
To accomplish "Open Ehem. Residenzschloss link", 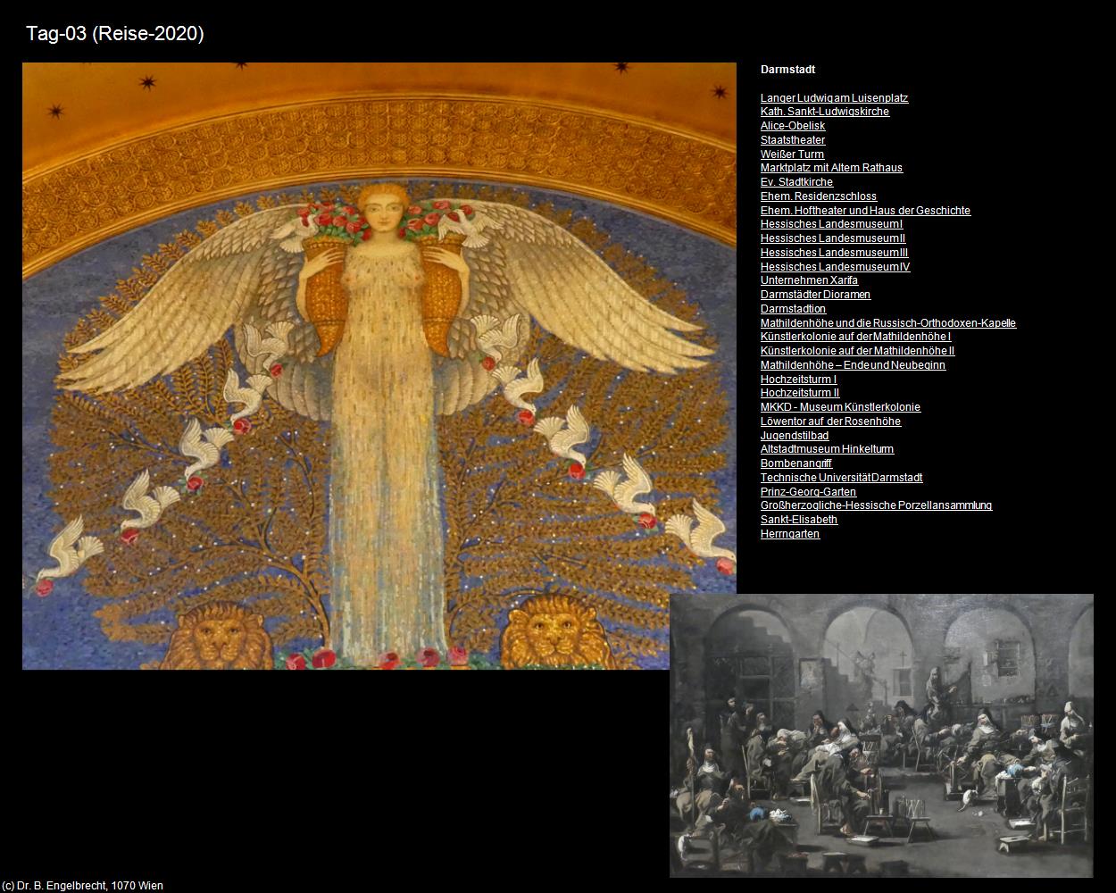I will pyautogui.click(x=819, y=196).
